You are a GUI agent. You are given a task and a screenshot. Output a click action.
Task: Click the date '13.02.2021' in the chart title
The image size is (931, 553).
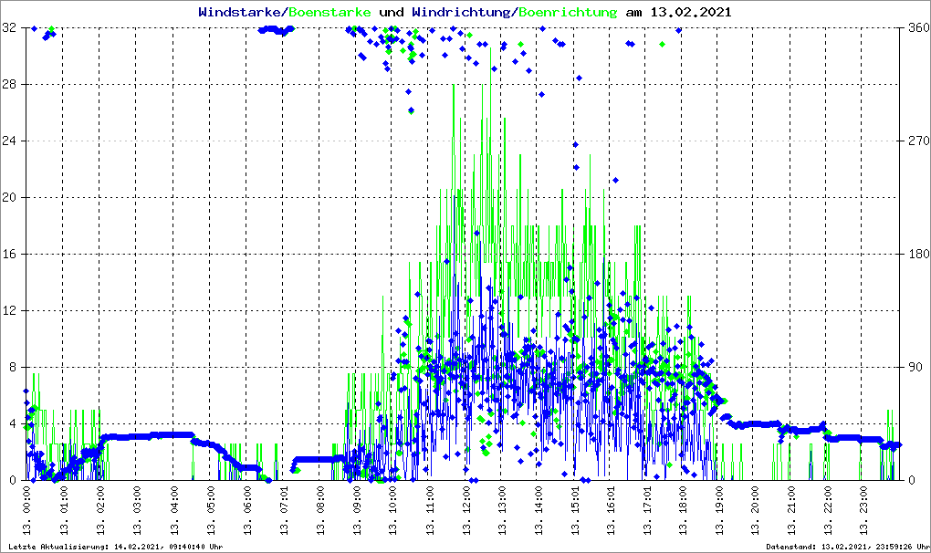[690, 13]
